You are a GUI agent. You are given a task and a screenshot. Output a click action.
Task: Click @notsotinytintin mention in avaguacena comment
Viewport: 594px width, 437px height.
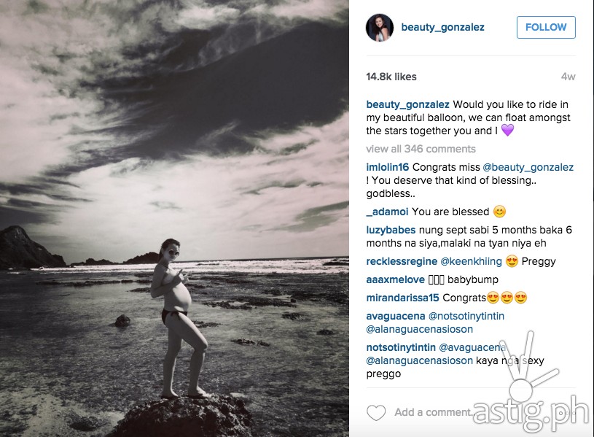point(466,316)
